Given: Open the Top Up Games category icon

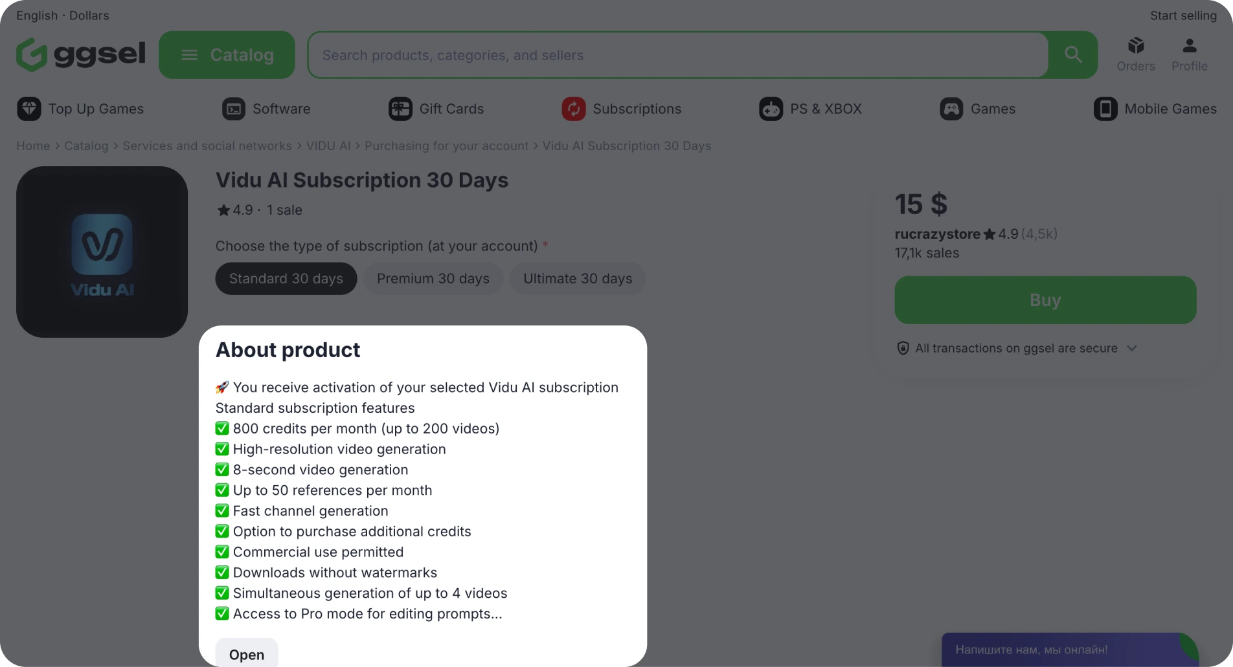Looking at the screenshot, I should (x=29, y=109).
